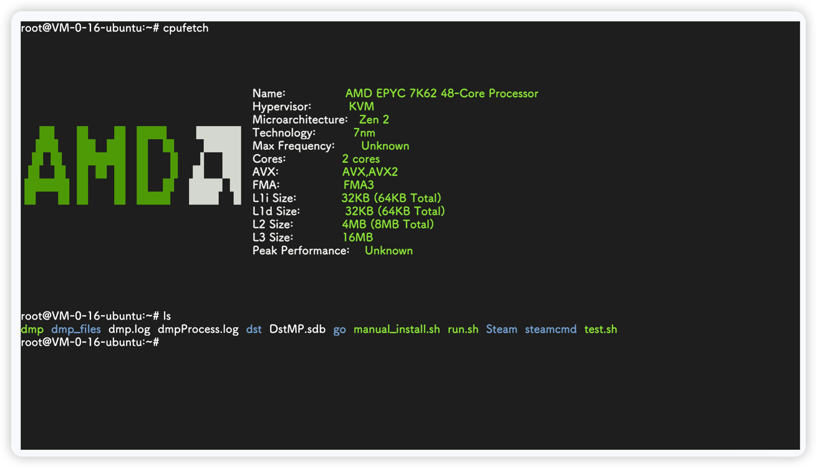Click the green AMD ASCII art letters

coord(101,165)
